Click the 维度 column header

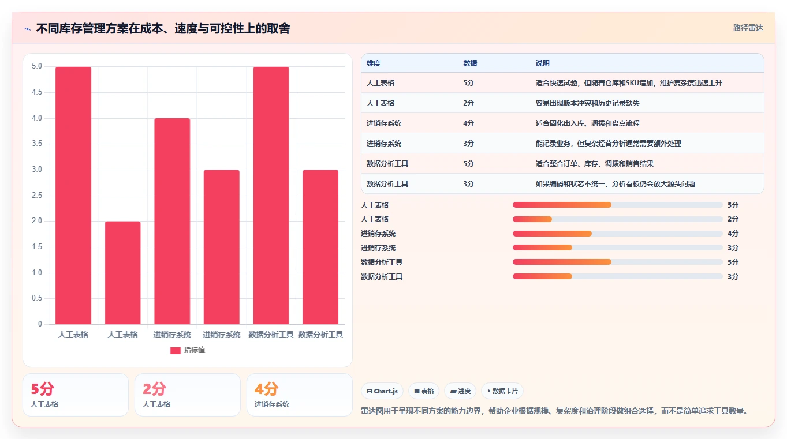pos(374,63)
